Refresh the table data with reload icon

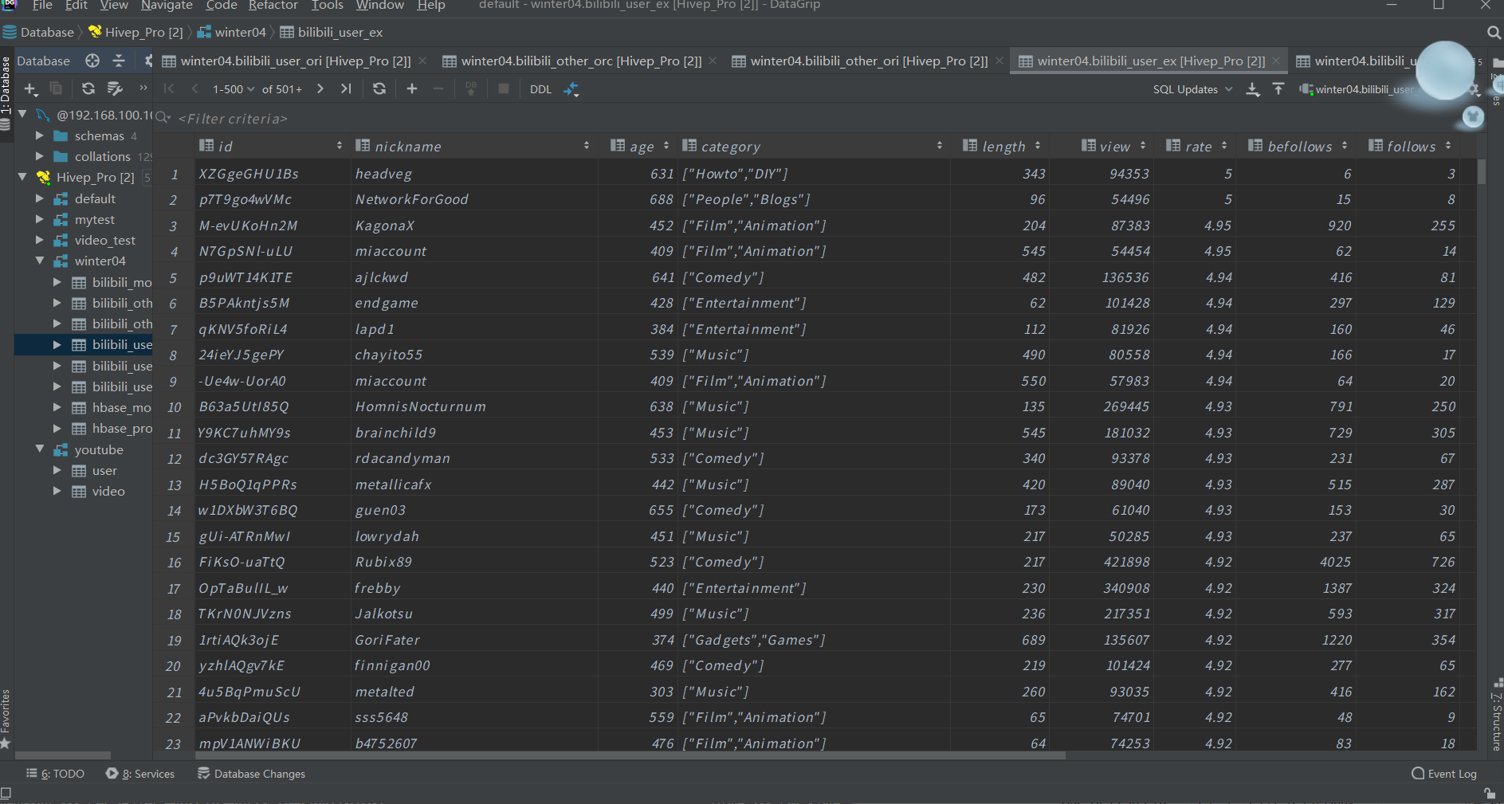coord(379,88)
